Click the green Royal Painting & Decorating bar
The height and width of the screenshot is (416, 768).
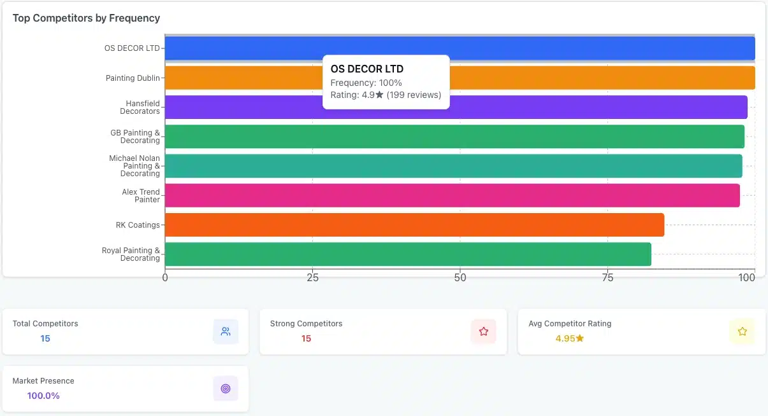click(408, 254)
